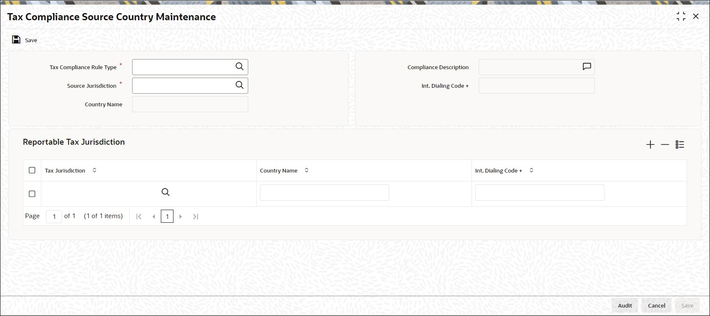The width and height of the screenshot is (710, 316).
Task: Go to previous page of table
Action: [154, 216]
